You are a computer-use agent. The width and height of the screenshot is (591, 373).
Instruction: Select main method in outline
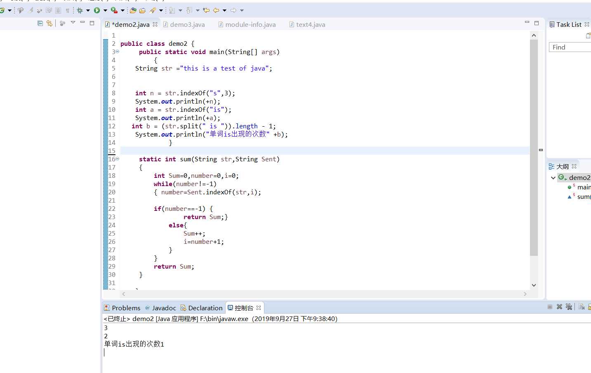(x=584, y=187)
